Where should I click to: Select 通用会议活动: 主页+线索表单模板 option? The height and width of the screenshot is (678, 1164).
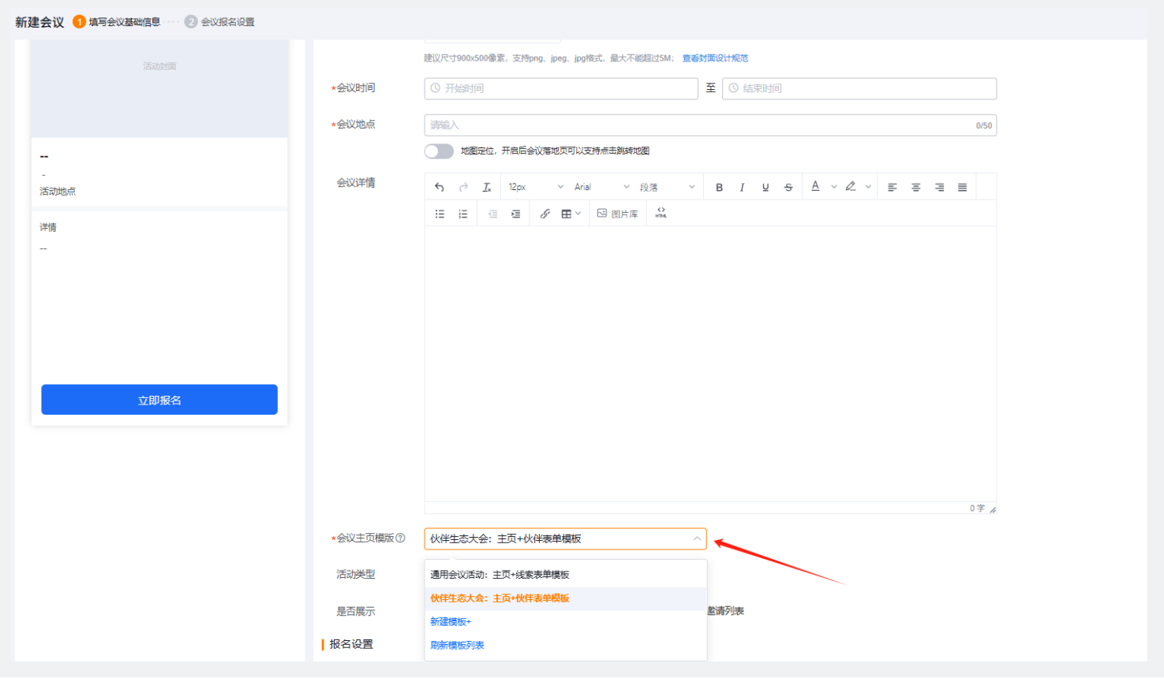(x=565, y=575)
